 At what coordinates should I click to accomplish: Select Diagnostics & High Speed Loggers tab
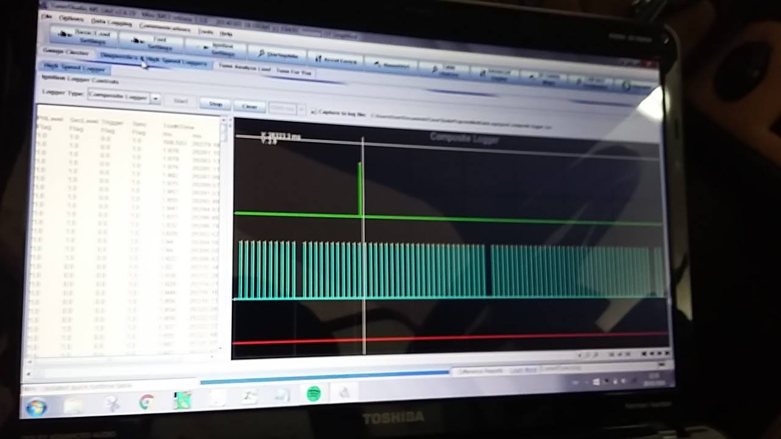pyautogui.click(x=154, y=59)
